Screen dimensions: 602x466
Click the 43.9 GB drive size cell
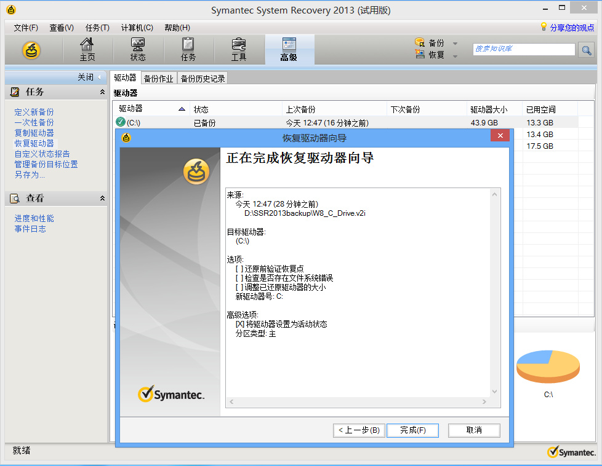(484, 123)
